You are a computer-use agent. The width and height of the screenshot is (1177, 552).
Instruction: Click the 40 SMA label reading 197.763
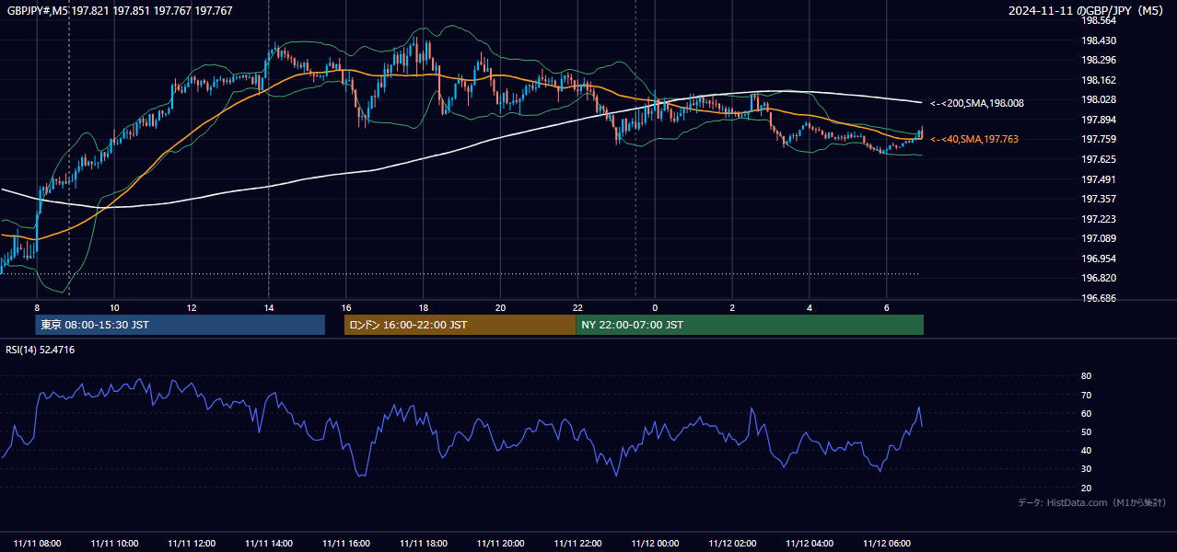(x=974, y=139)
